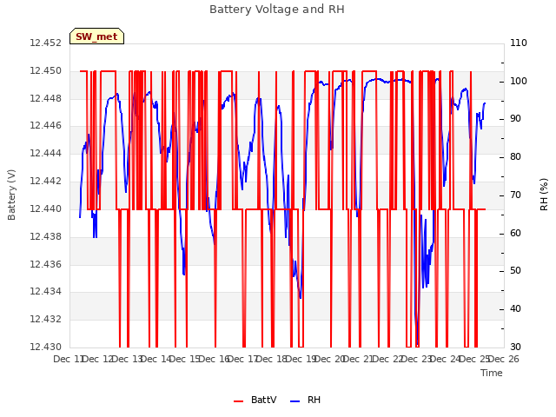Screen dimensions: 556x417
Task: Click the Dec 13 date tick
Action: pos(128,360)
